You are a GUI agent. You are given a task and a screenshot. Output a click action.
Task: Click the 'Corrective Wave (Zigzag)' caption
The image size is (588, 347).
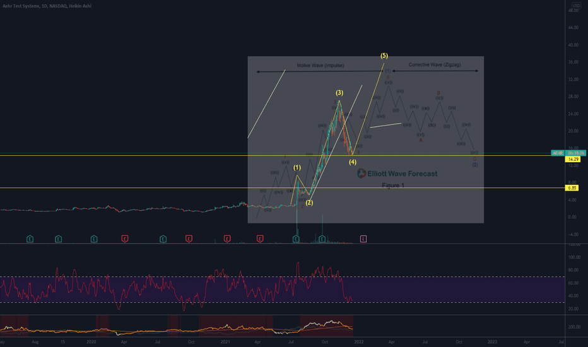coord(435,64)
